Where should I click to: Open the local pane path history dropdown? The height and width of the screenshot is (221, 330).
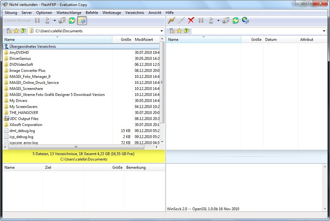tap(162, 31)
